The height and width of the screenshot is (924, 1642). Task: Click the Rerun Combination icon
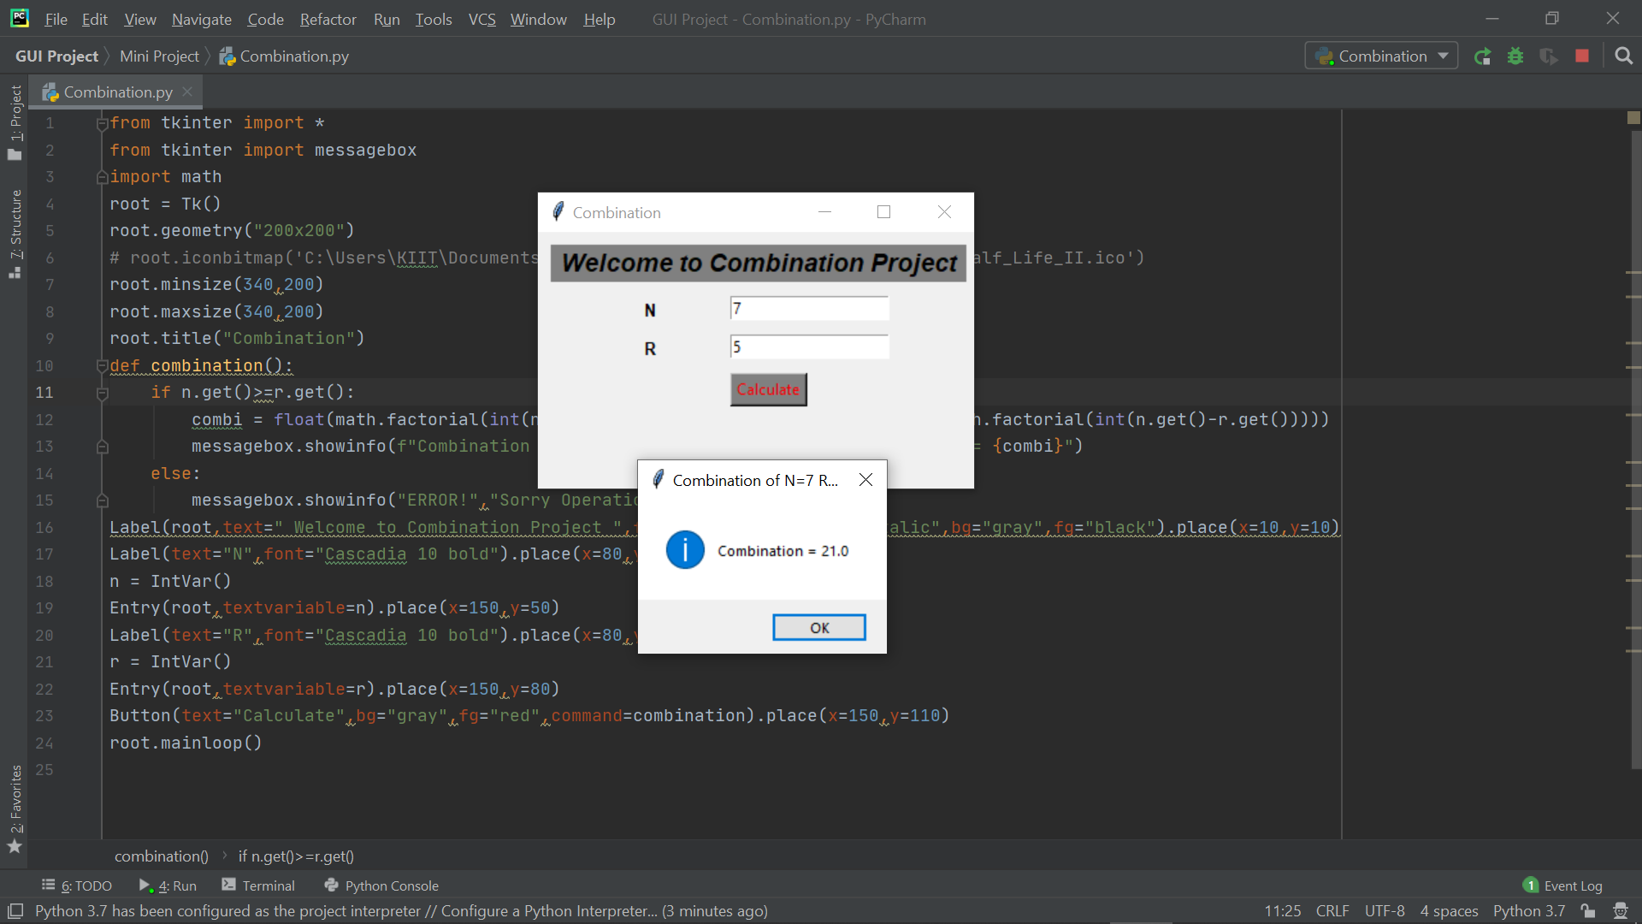pos(1482,56)
